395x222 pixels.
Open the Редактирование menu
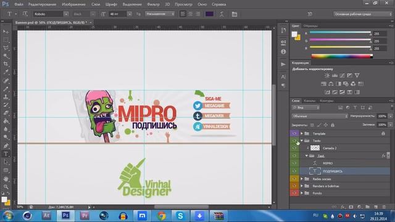(43, 4)
